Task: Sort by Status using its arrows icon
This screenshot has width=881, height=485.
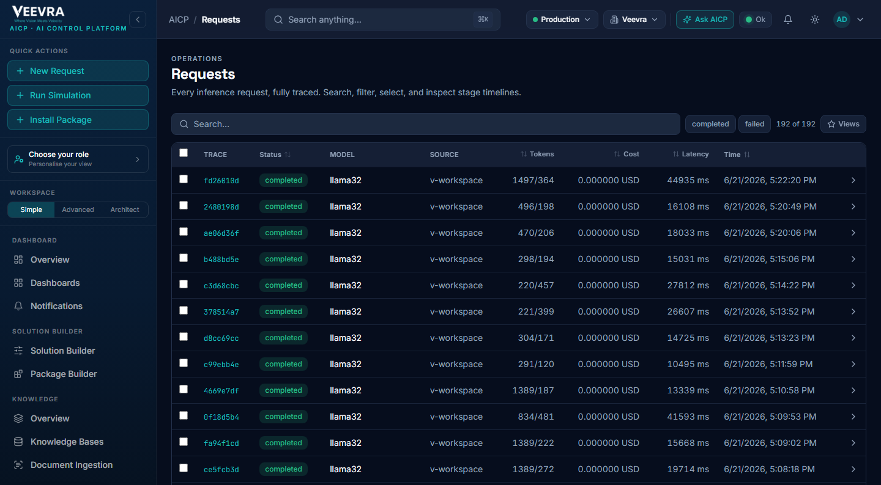Action: pos(288,155)
